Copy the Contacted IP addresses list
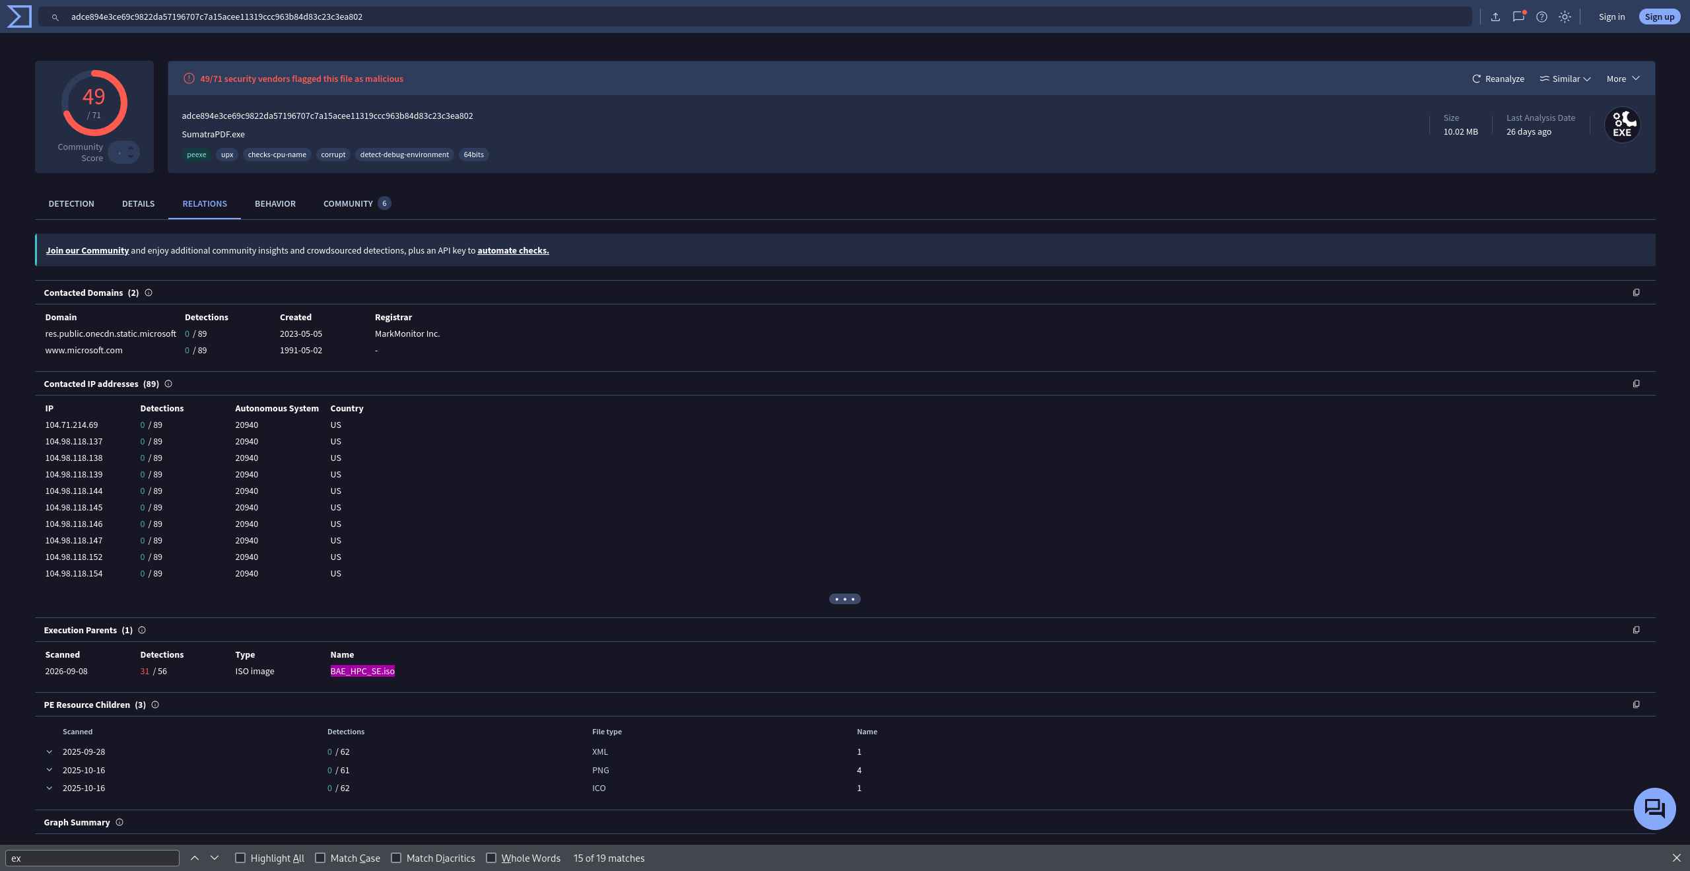 1636,384
